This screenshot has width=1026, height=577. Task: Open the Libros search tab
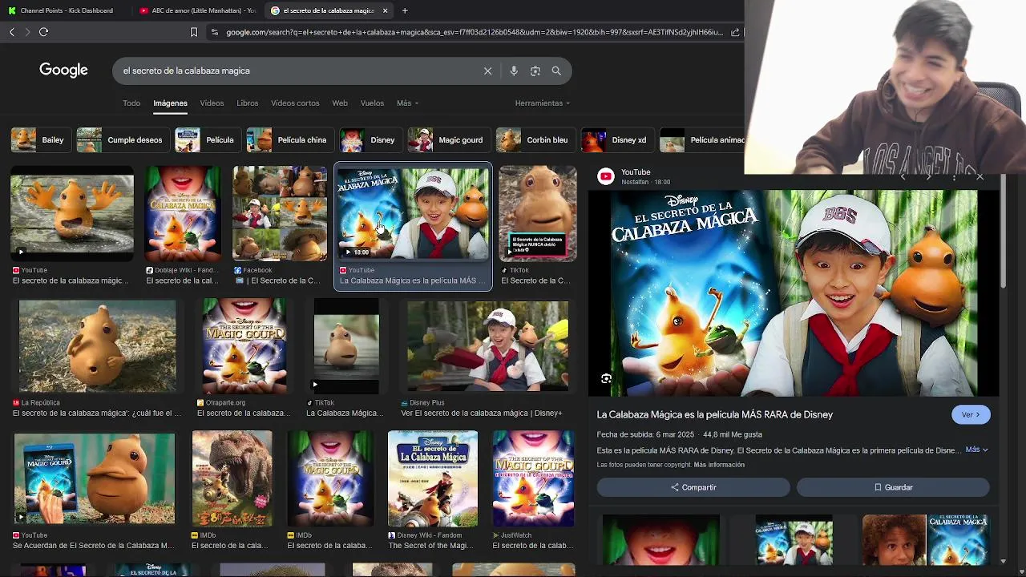click(247, 103)
